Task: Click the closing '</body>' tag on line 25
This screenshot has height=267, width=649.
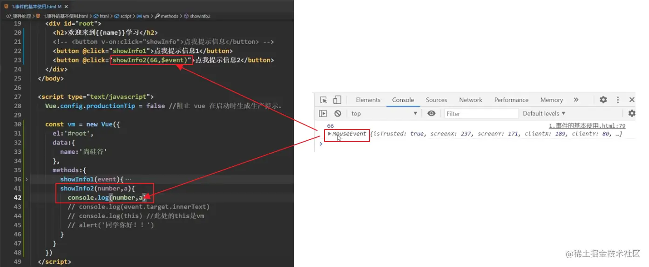Action: click(x=51, y=78)
